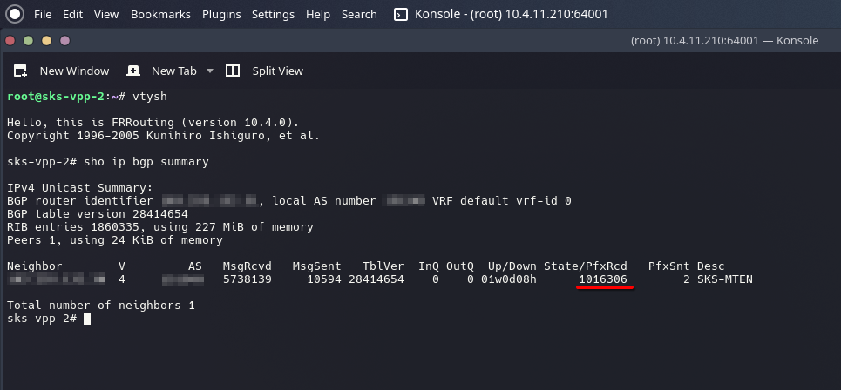841x390 pixels.
Task: Open the Bookmarks menu
Action: pyautogui.click(x=160, y=15)
